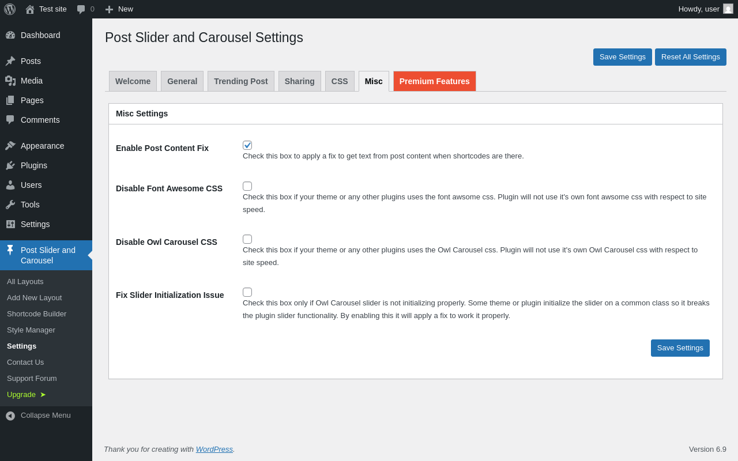Image resolution: width=738 pixels, height=461 pixels.
Task: Open the Premium Features tab
Action: click(434, 81)
